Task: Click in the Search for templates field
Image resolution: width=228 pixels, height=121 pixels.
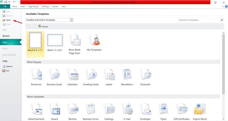Action: tap(199, 20)
